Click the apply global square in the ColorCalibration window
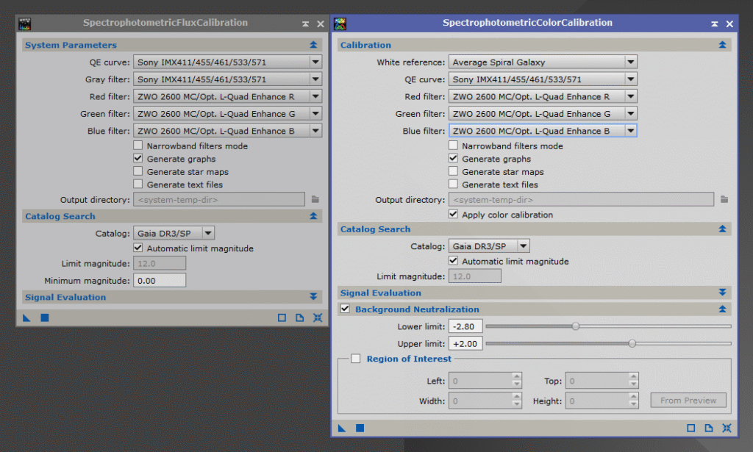753x452 pixels. coord(360,428)
